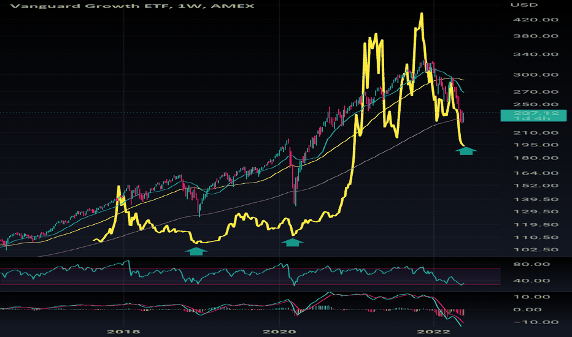Click the 2018 time axis label
Screen dimensions: 572x337
[123, 331]
